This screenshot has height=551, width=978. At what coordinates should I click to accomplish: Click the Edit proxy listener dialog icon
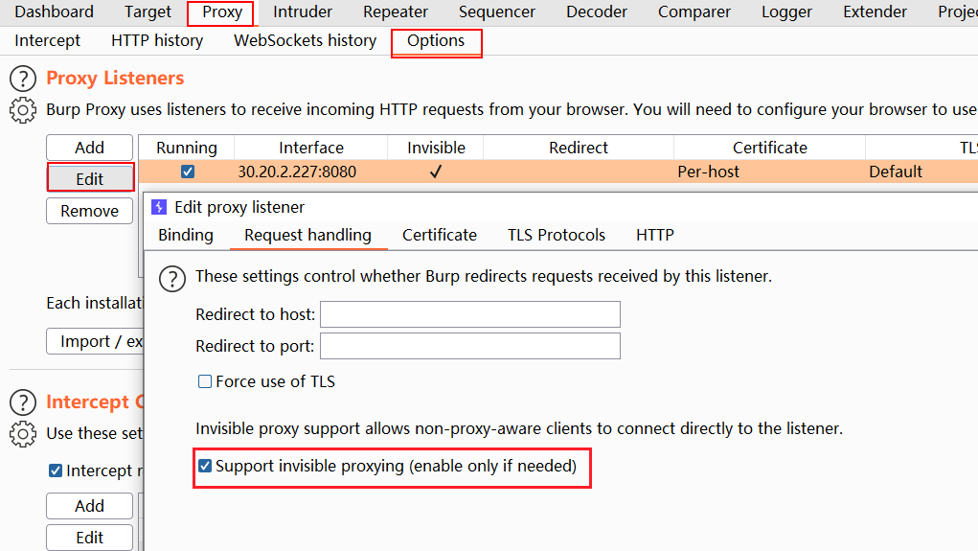(x=158, y=207)
